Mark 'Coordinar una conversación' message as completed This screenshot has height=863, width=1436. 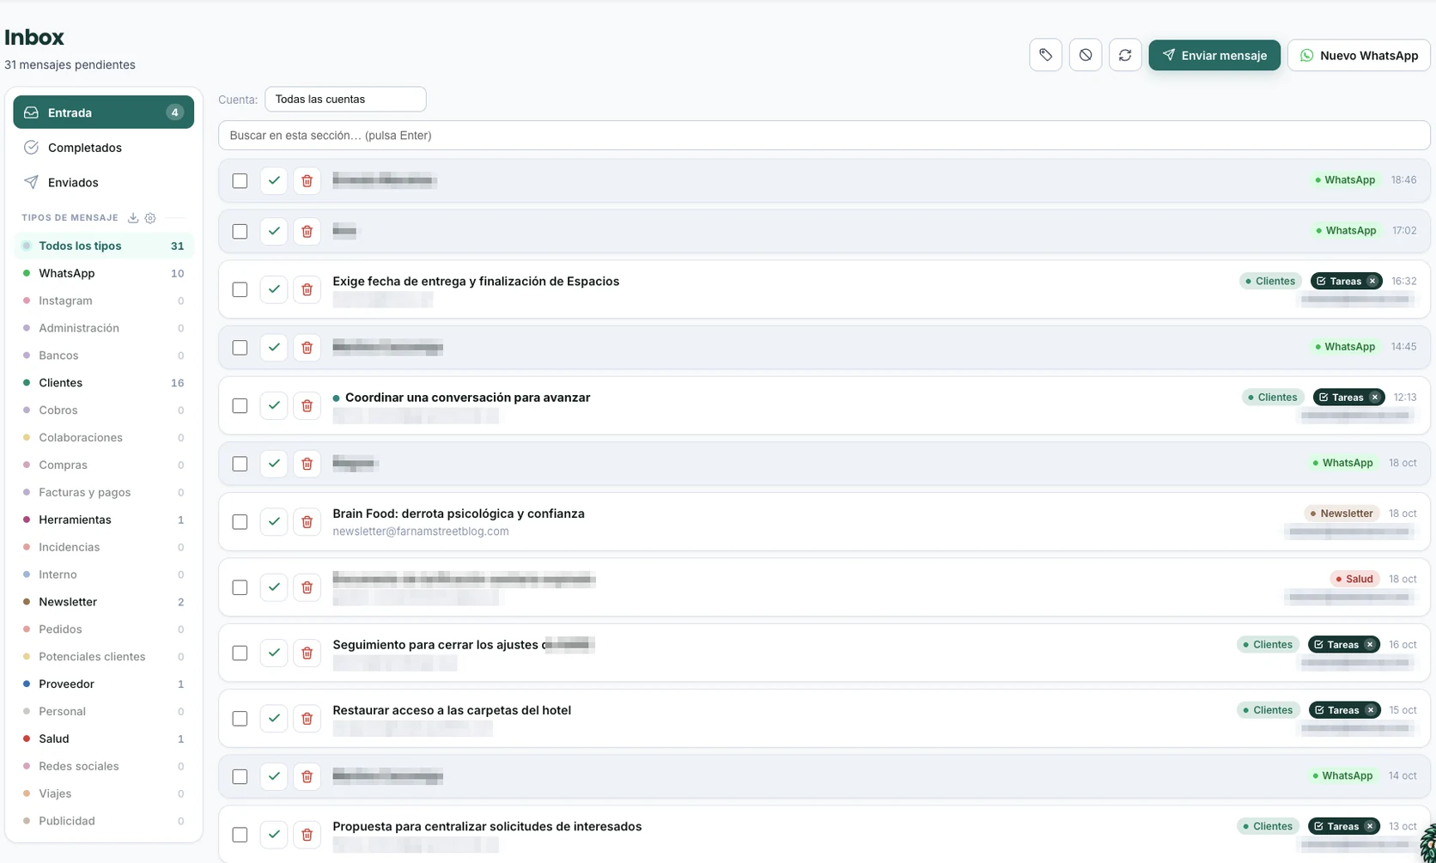[274, 405]
